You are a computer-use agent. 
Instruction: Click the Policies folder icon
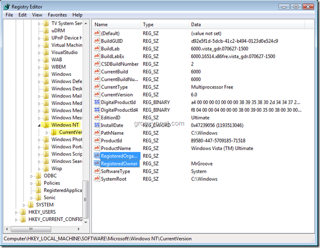coord(38,183)
